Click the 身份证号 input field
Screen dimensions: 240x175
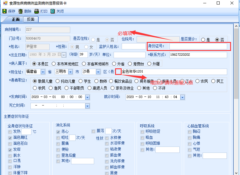[x=198, y=46]
